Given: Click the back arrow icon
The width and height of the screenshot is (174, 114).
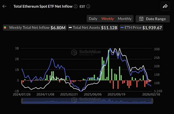Looking at the screenshot, I should [4, 6].
